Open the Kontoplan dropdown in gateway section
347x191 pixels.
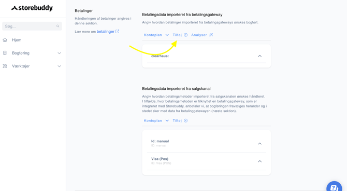(x=156, y=35)
